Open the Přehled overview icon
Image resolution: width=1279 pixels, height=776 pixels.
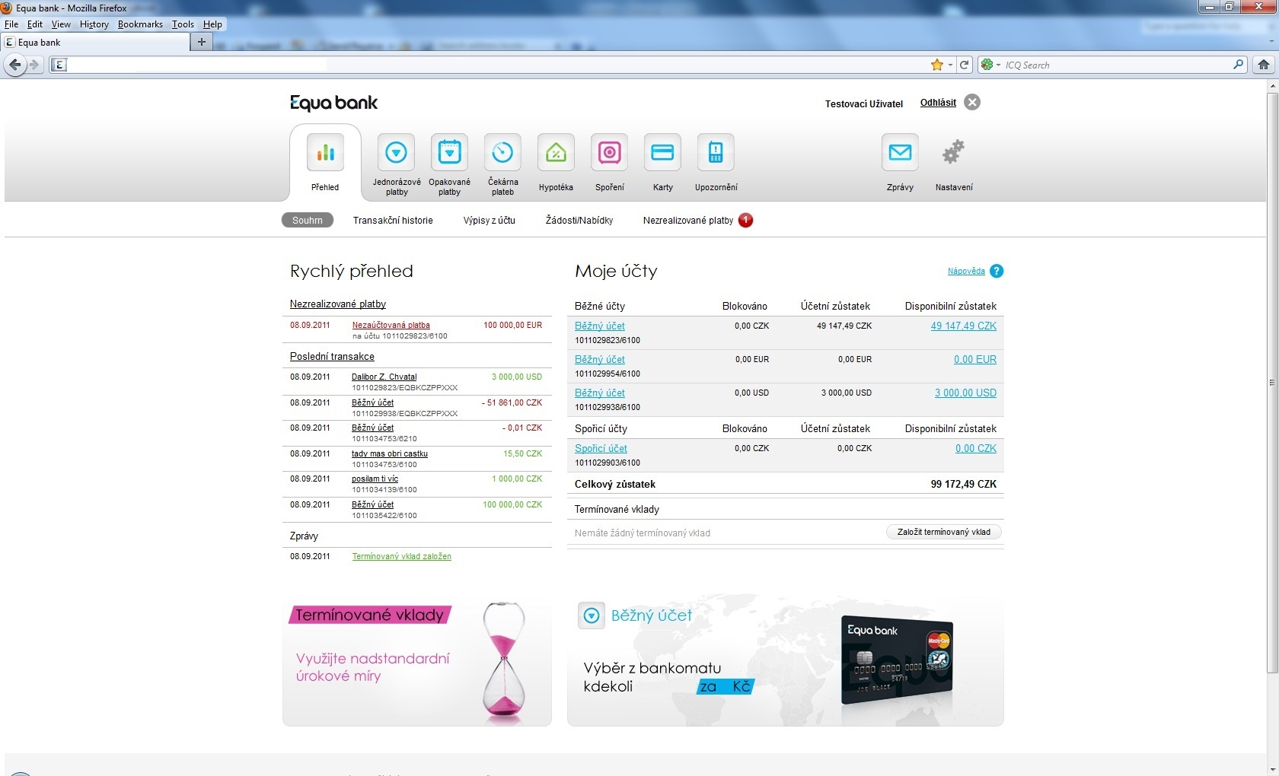pos(325,152)
